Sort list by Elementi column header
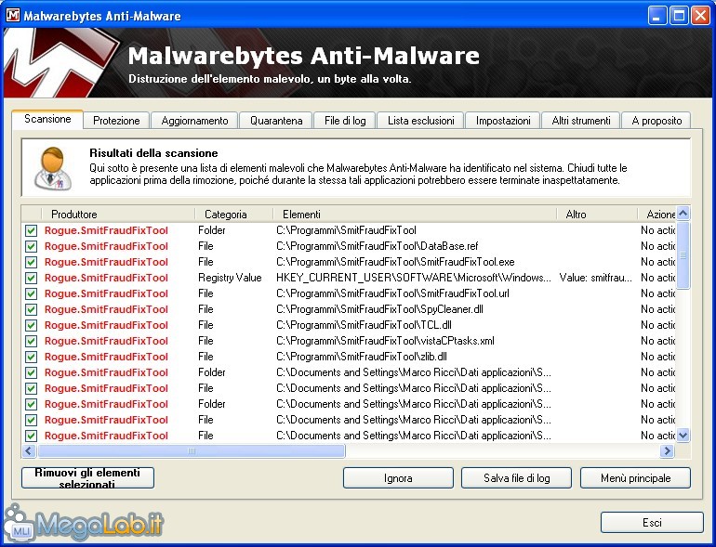Image resolution: width=716 pixels, height=547 pixels. click(415, 214)
